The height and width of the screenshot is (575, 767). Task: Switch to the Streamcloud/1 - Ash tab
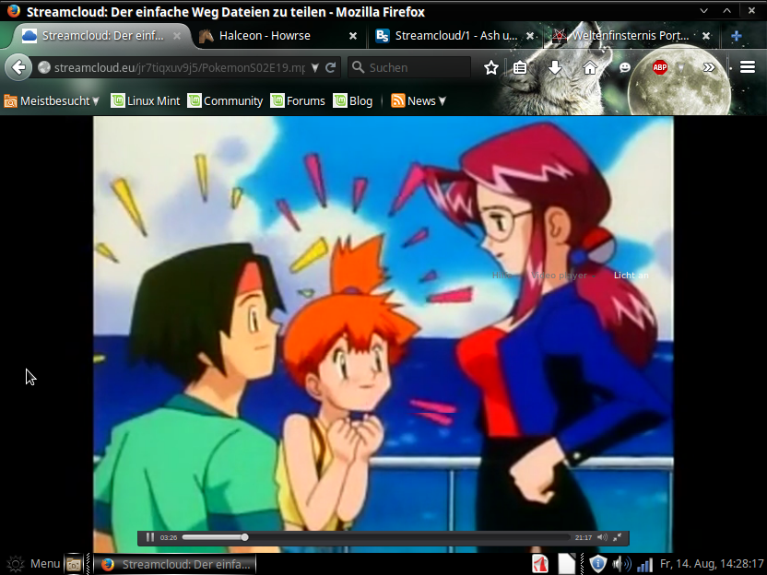click(x=456, y=36)
